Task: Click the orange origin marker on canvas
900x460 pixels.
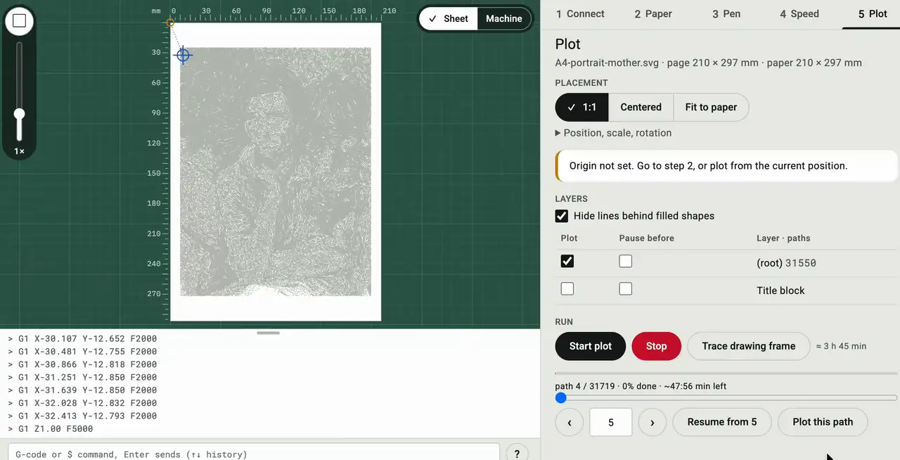Action: (x=170, y=23)
